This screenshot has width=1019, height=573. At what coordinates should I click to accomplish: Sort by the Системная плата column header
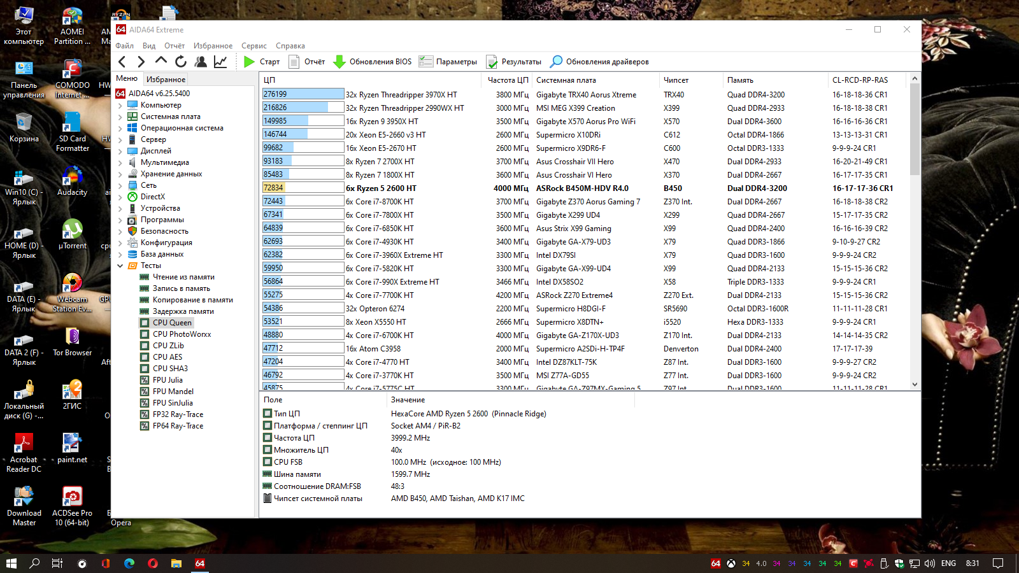tap(595, 80)
